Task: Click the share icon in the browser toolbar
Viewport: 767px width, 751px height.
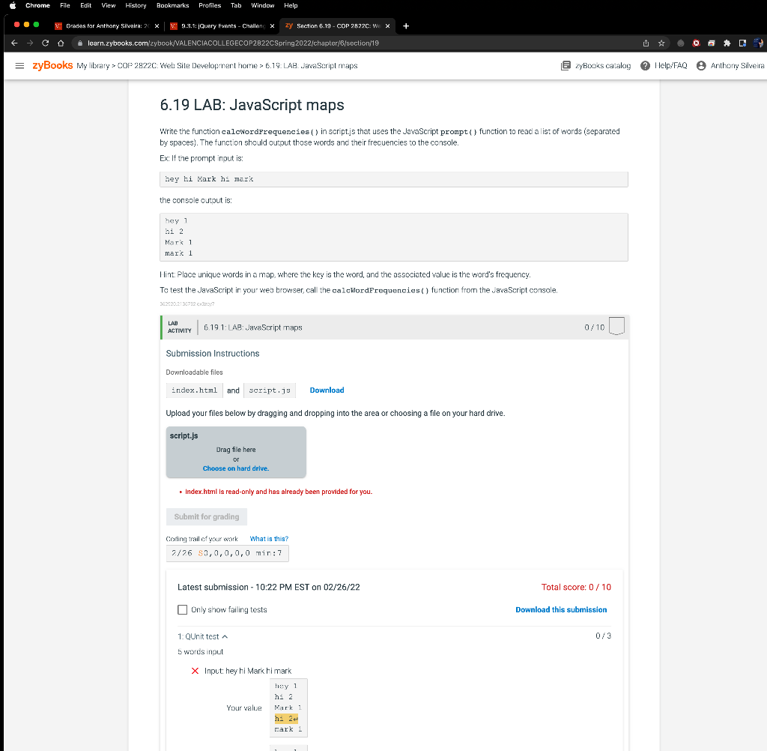Action: pos(646,43)
